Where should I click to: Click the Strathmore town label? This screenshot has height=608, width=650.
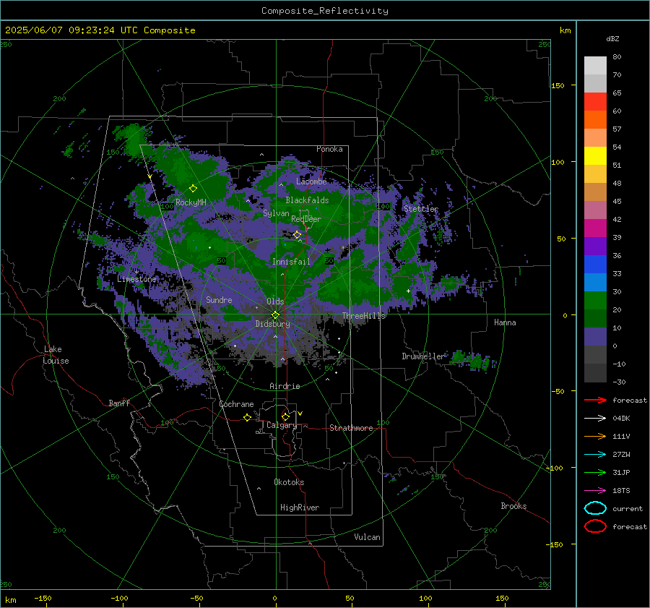click(x=351, y=428)
